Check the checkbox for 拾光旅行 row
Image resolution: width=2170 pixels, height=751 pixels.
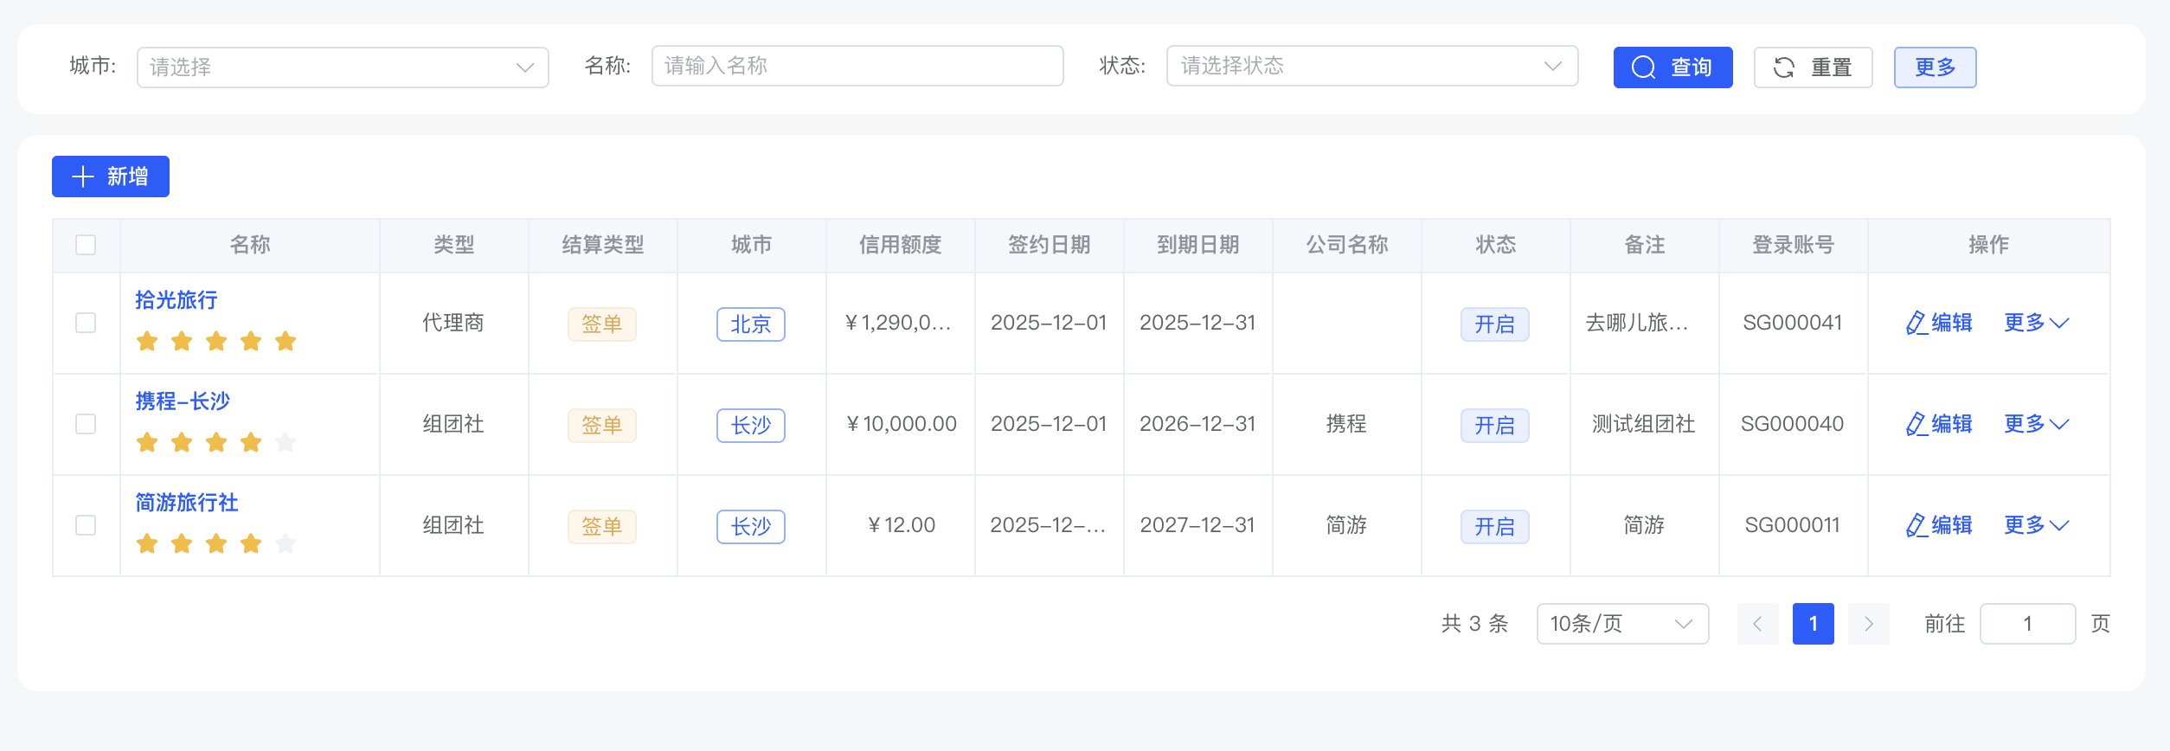[x=86, y=323]
